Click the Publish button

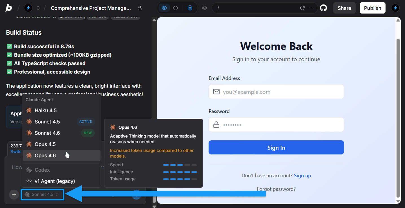tap(372, 8)
